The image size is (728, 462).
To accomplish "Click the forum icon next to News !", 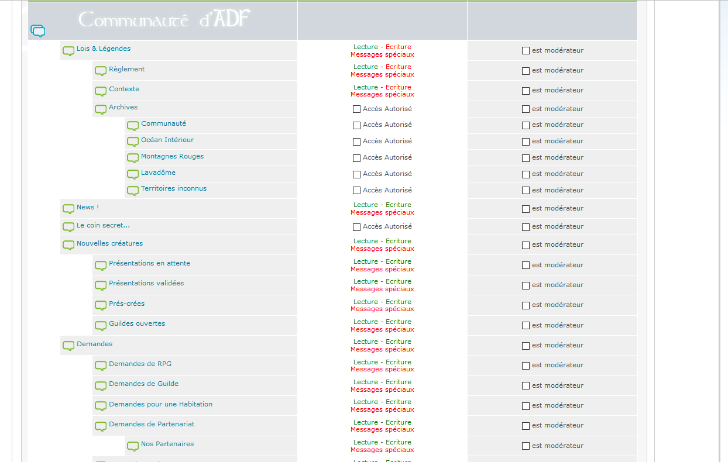I will click(x=68, y=210).
